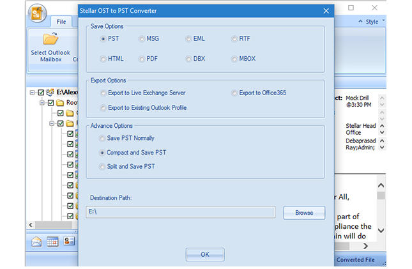Open the File ribbon tab
The height and width of the screenshot is (269, 412).
(x=61, y=22)
